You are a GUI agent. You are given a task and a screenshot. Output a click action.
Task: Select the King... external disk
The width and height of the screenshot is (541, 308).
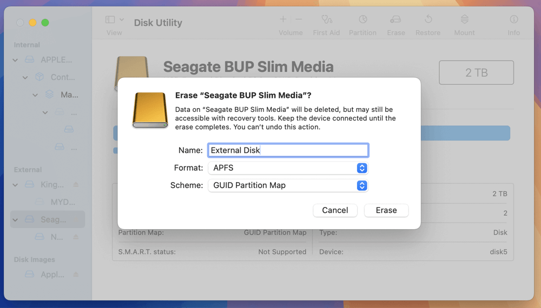(x=48, y=184)
